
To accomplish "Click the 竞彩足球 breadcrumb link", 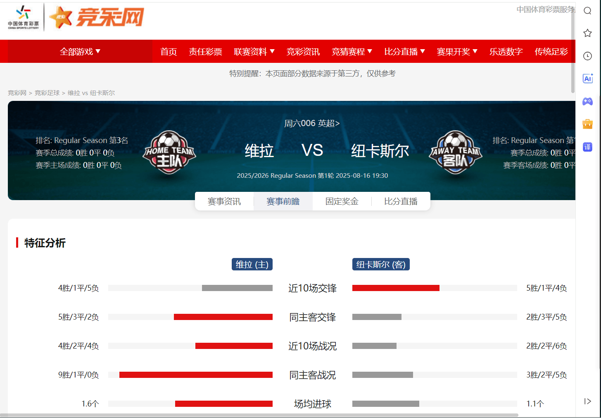I will 47,93.
